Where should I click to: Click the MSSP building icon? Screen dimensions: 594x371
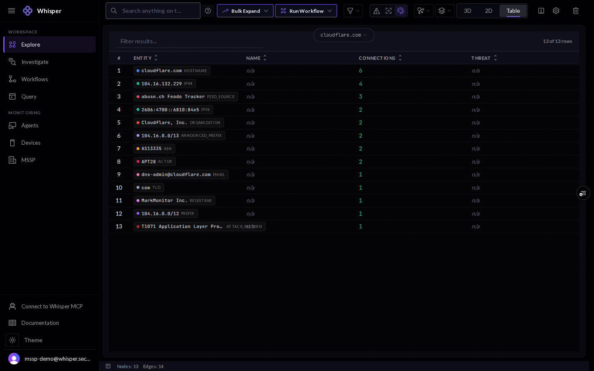12,160
